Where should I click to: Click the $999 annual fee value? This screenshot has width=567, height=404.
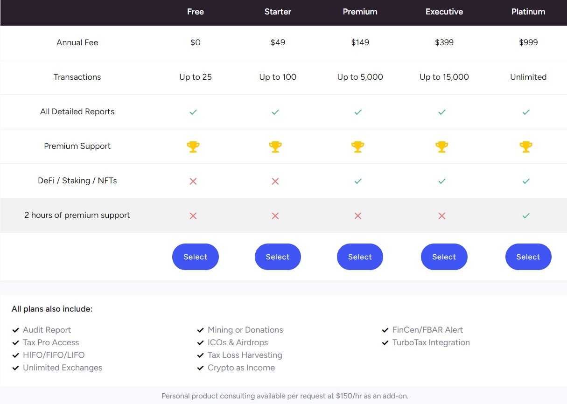(x=528, y=42)
